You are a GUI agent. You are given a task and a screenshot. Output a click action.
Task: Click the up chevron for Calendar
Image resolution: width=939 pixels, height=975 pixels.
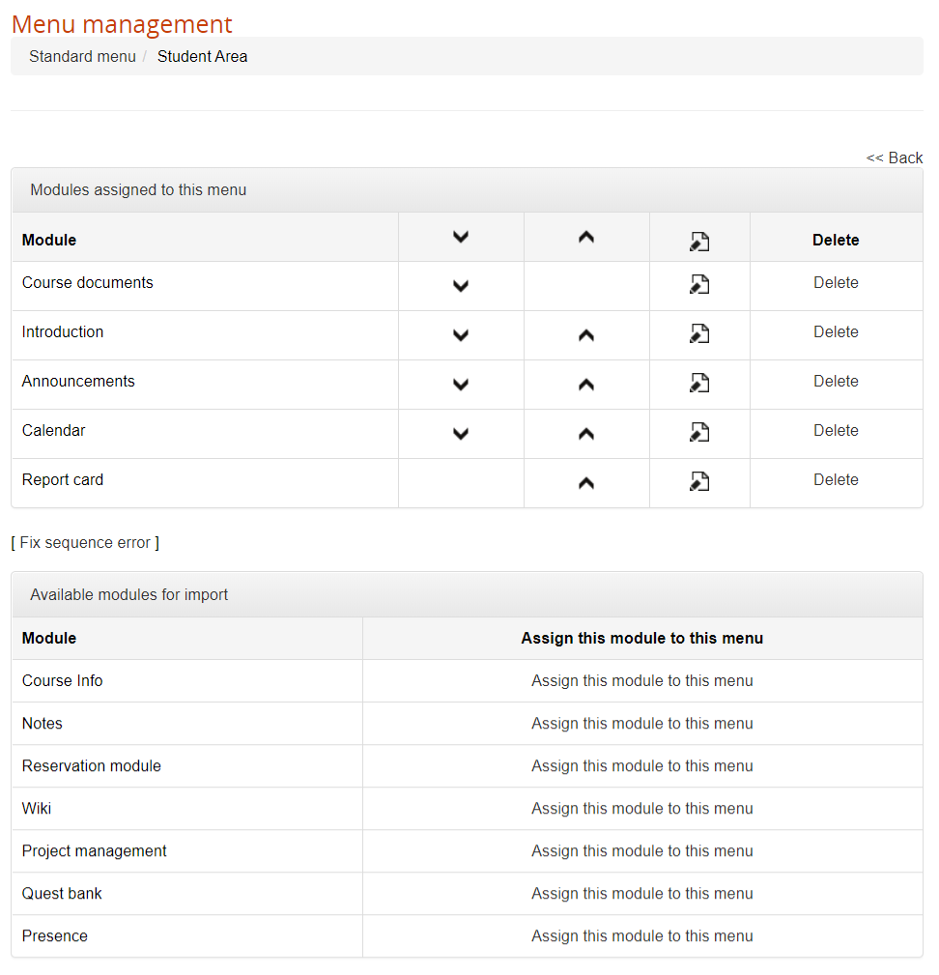(586, 431)
